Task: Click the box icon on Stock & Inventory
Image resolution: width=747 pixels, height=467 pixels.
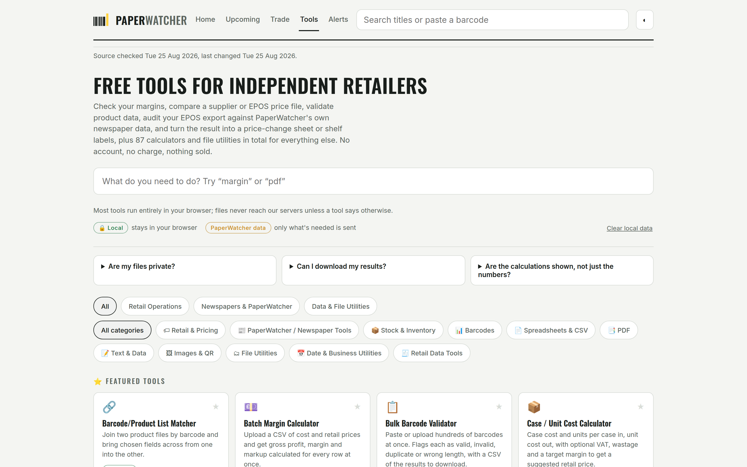Action: pos(375,331)
